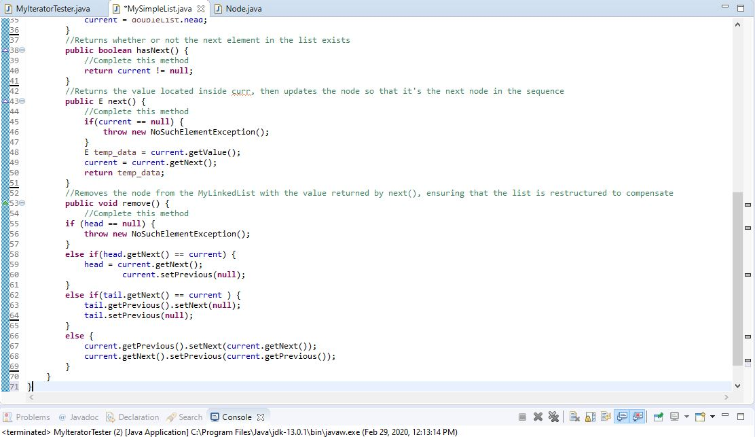755x437 pixels.
Task: Collapse the hasNext() method fold at line 38
Action: click(x=22, y=50)
